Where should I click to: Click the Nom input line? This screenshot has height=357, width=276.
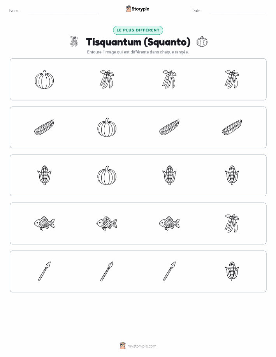click(x=63, y=11)
